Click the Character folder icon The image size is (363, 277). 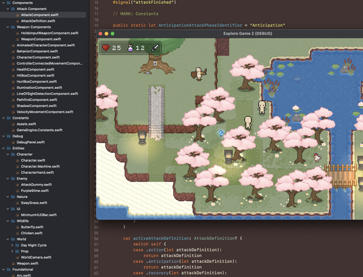13,154
